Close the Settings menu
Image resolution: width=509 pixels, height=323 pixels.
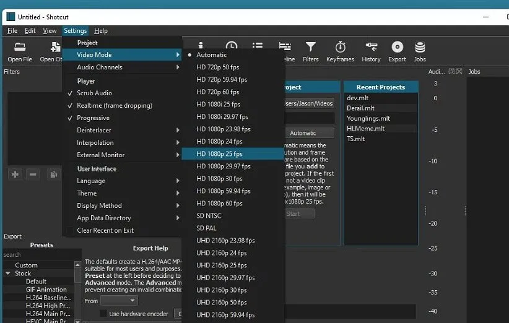coord(76,31)
